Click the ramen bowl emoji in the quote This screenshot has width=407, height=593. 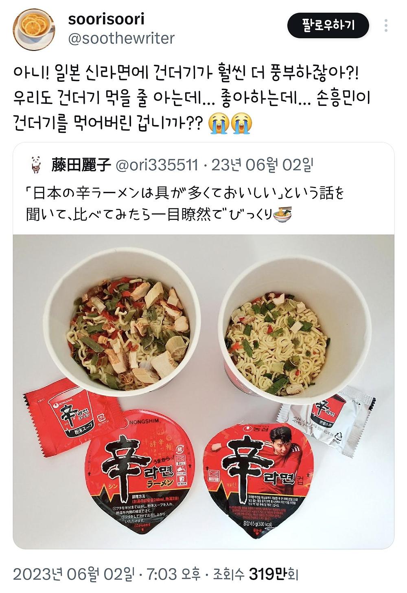[x=282, y=213]
